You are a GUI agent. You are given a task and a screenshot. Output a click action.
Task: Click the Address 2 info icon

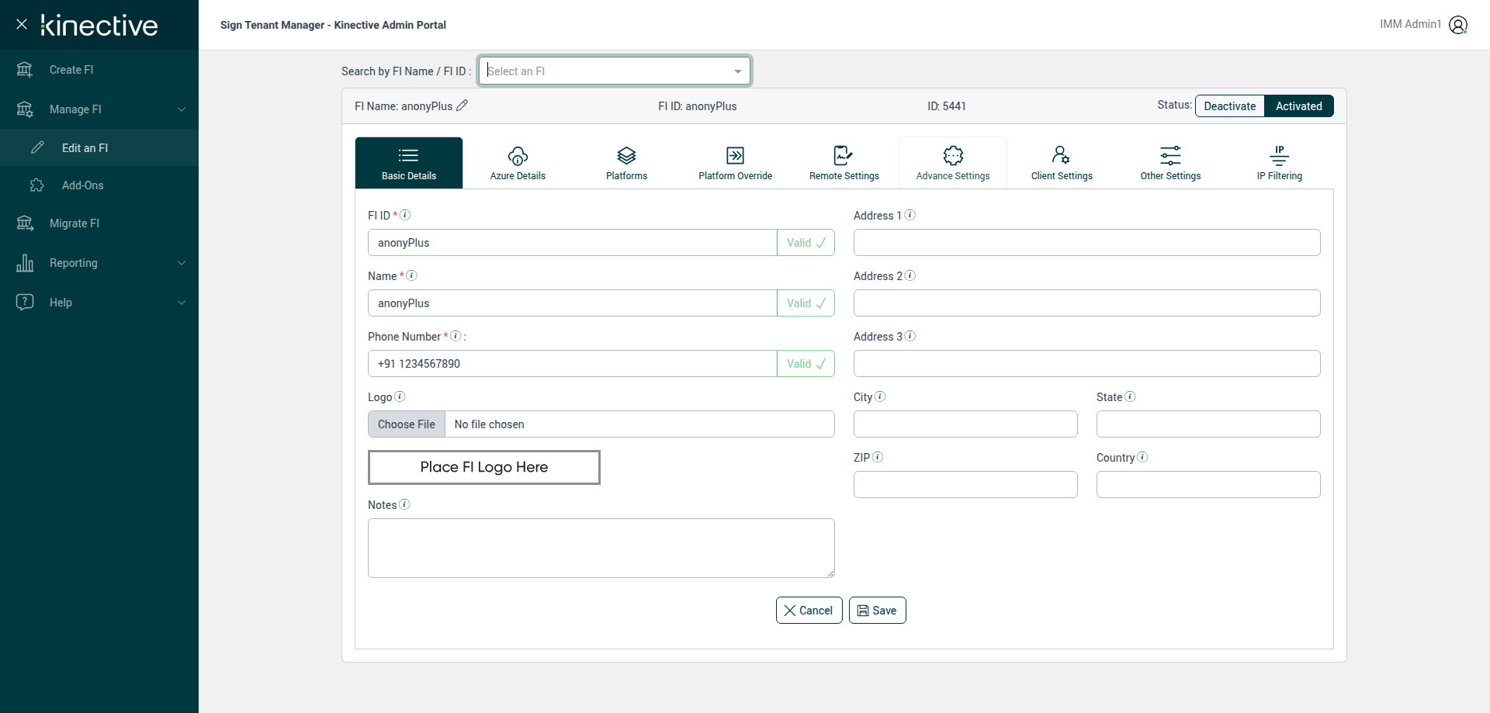tap(910, 275)
